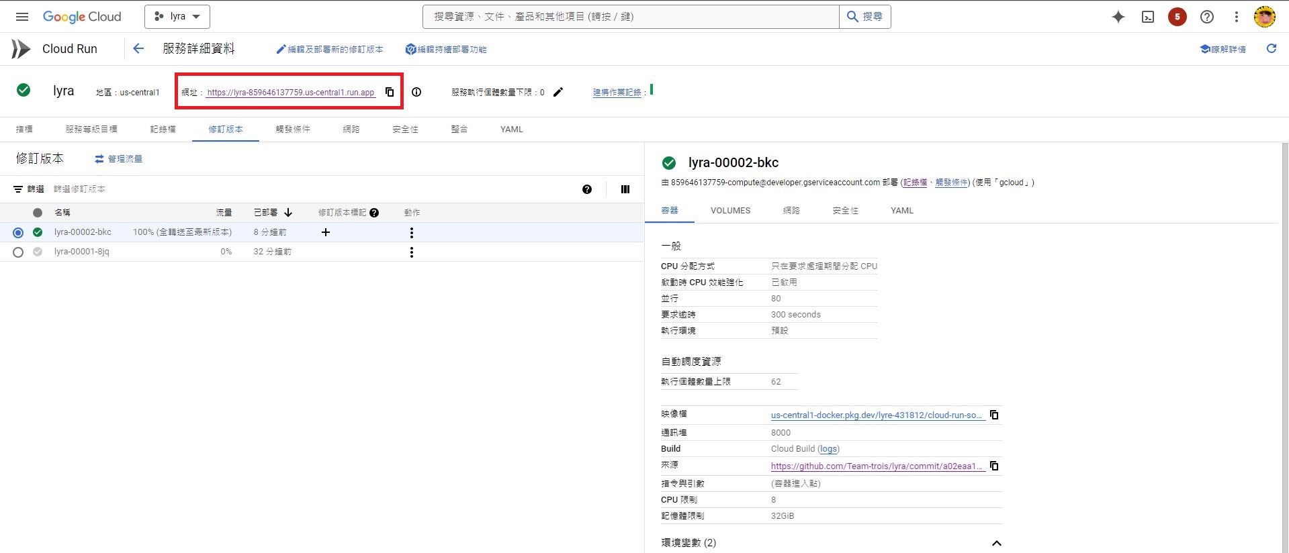
Task: Select the revision panel 容器 tab
Action: pyautogui.click(x=670, y=211)
